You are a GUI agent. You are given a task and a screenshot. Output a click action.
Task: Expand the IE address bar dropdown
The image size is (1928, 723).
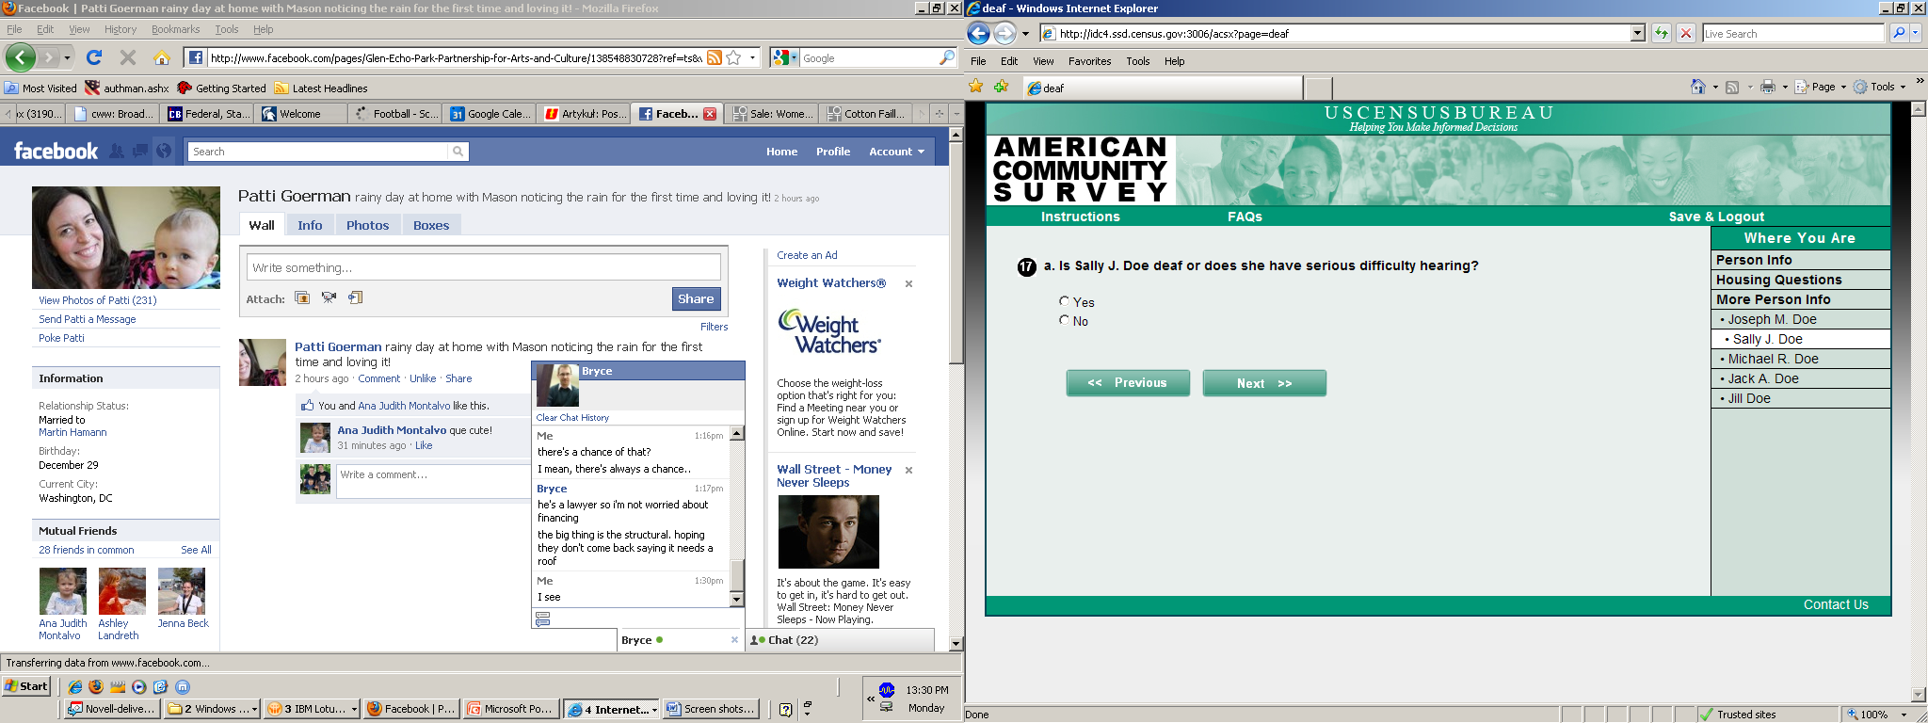(x=1637, y=33)
